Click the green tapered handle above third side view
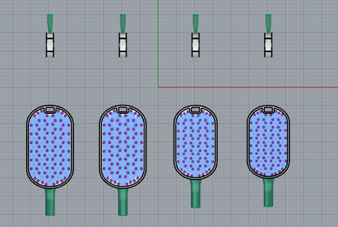The image size is (338, 227). click(x=195, y=24)
